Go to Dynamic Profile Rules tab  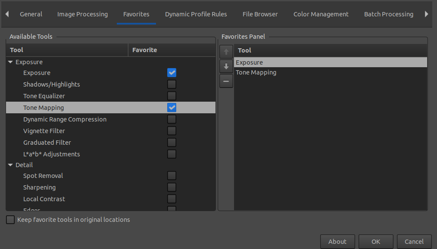pyautogui.click(x=196, y=14)
